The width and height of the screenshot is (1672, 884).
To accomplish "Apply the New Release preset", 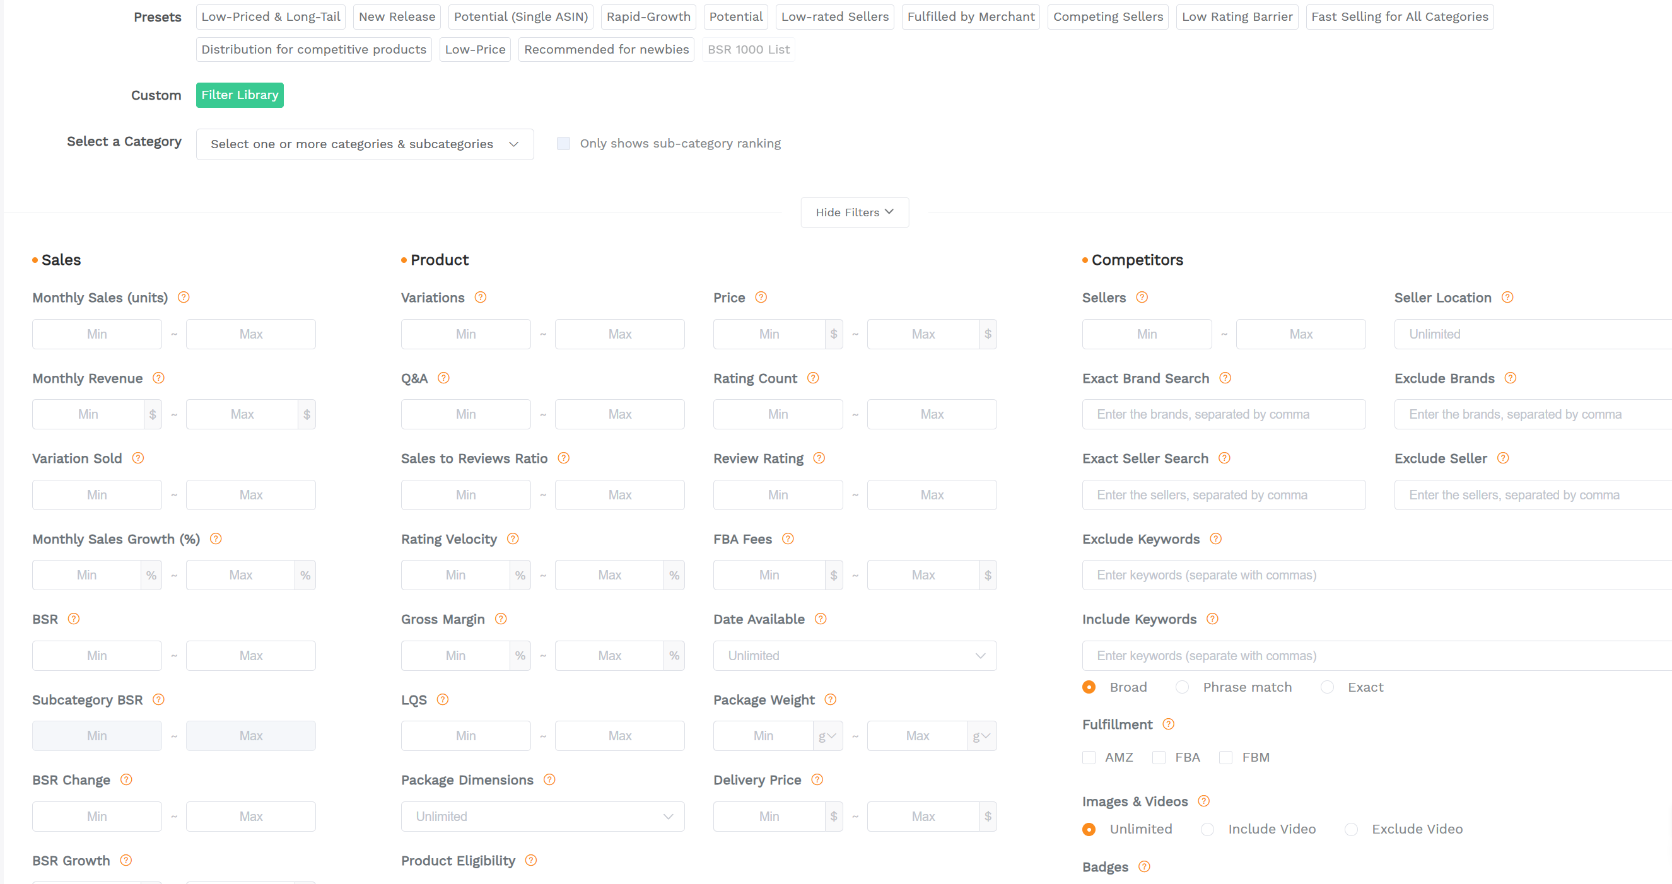I will tap(397, 16).
